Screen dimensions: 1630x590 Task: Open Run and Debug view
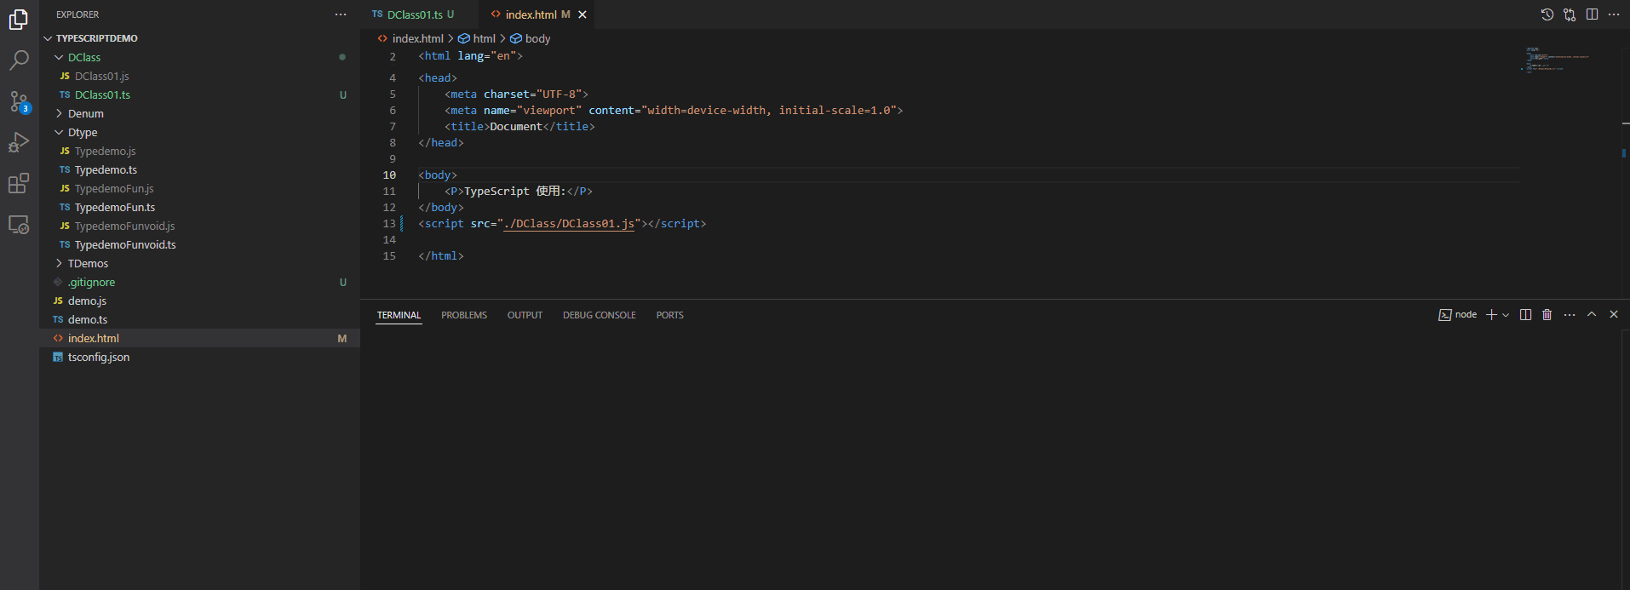tap(19, 142)
